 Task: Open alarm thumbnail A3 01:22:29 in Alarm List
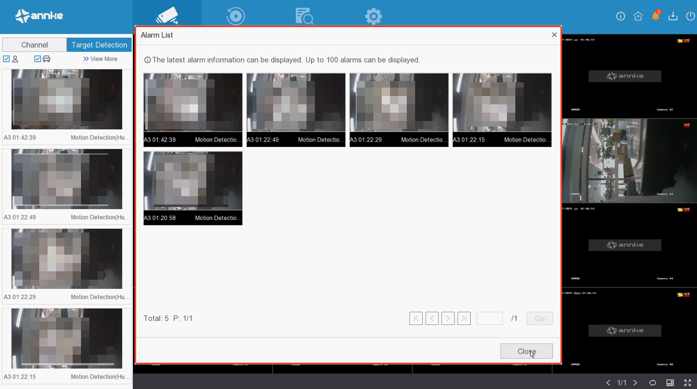[x=399, y=110]
